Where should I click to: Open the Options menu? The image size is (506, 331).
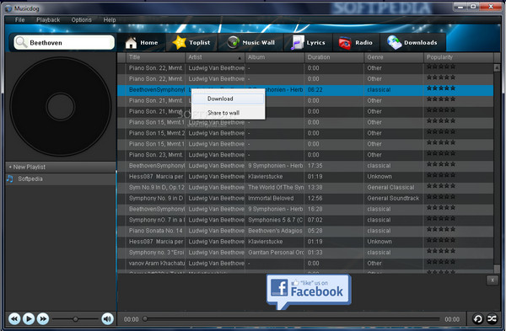[x=81, y=19]
